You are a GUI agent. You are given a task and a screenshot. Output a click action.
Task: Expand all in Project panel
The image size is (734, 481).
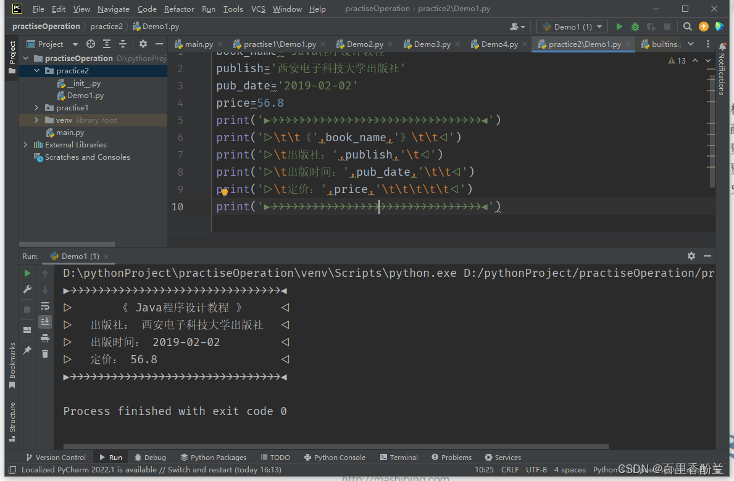[107, 44]
